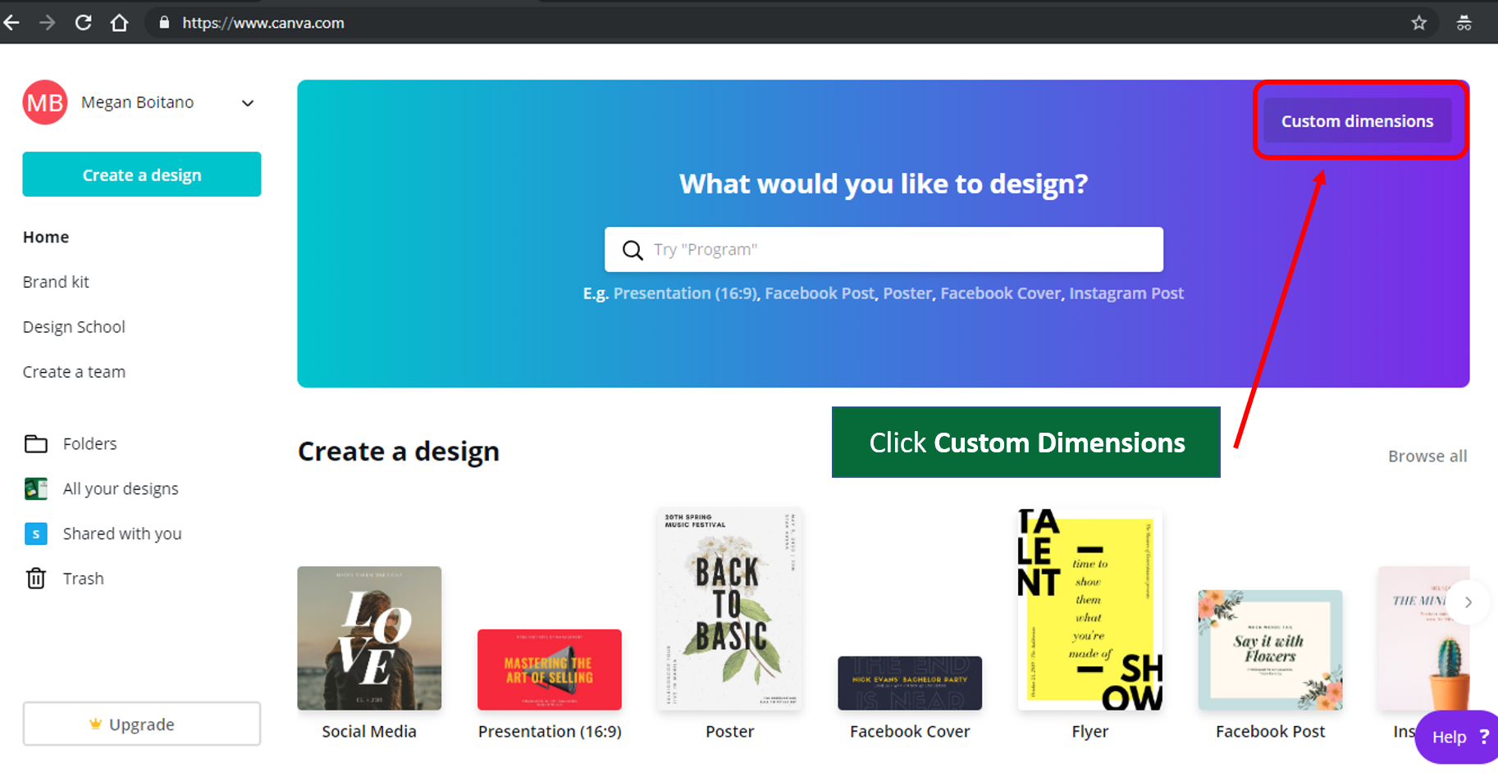This screenshot has width=1498, height=781.
Task: Reload the page in browser
Action: tap(83, 23)
